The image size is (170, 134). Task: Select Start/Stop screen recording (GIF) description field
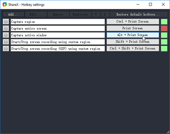point(58,49)
